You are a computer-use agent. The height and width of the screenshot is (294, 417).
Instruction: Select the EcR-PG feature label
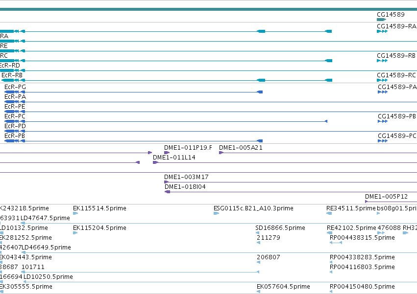click(x=15, y=87)
